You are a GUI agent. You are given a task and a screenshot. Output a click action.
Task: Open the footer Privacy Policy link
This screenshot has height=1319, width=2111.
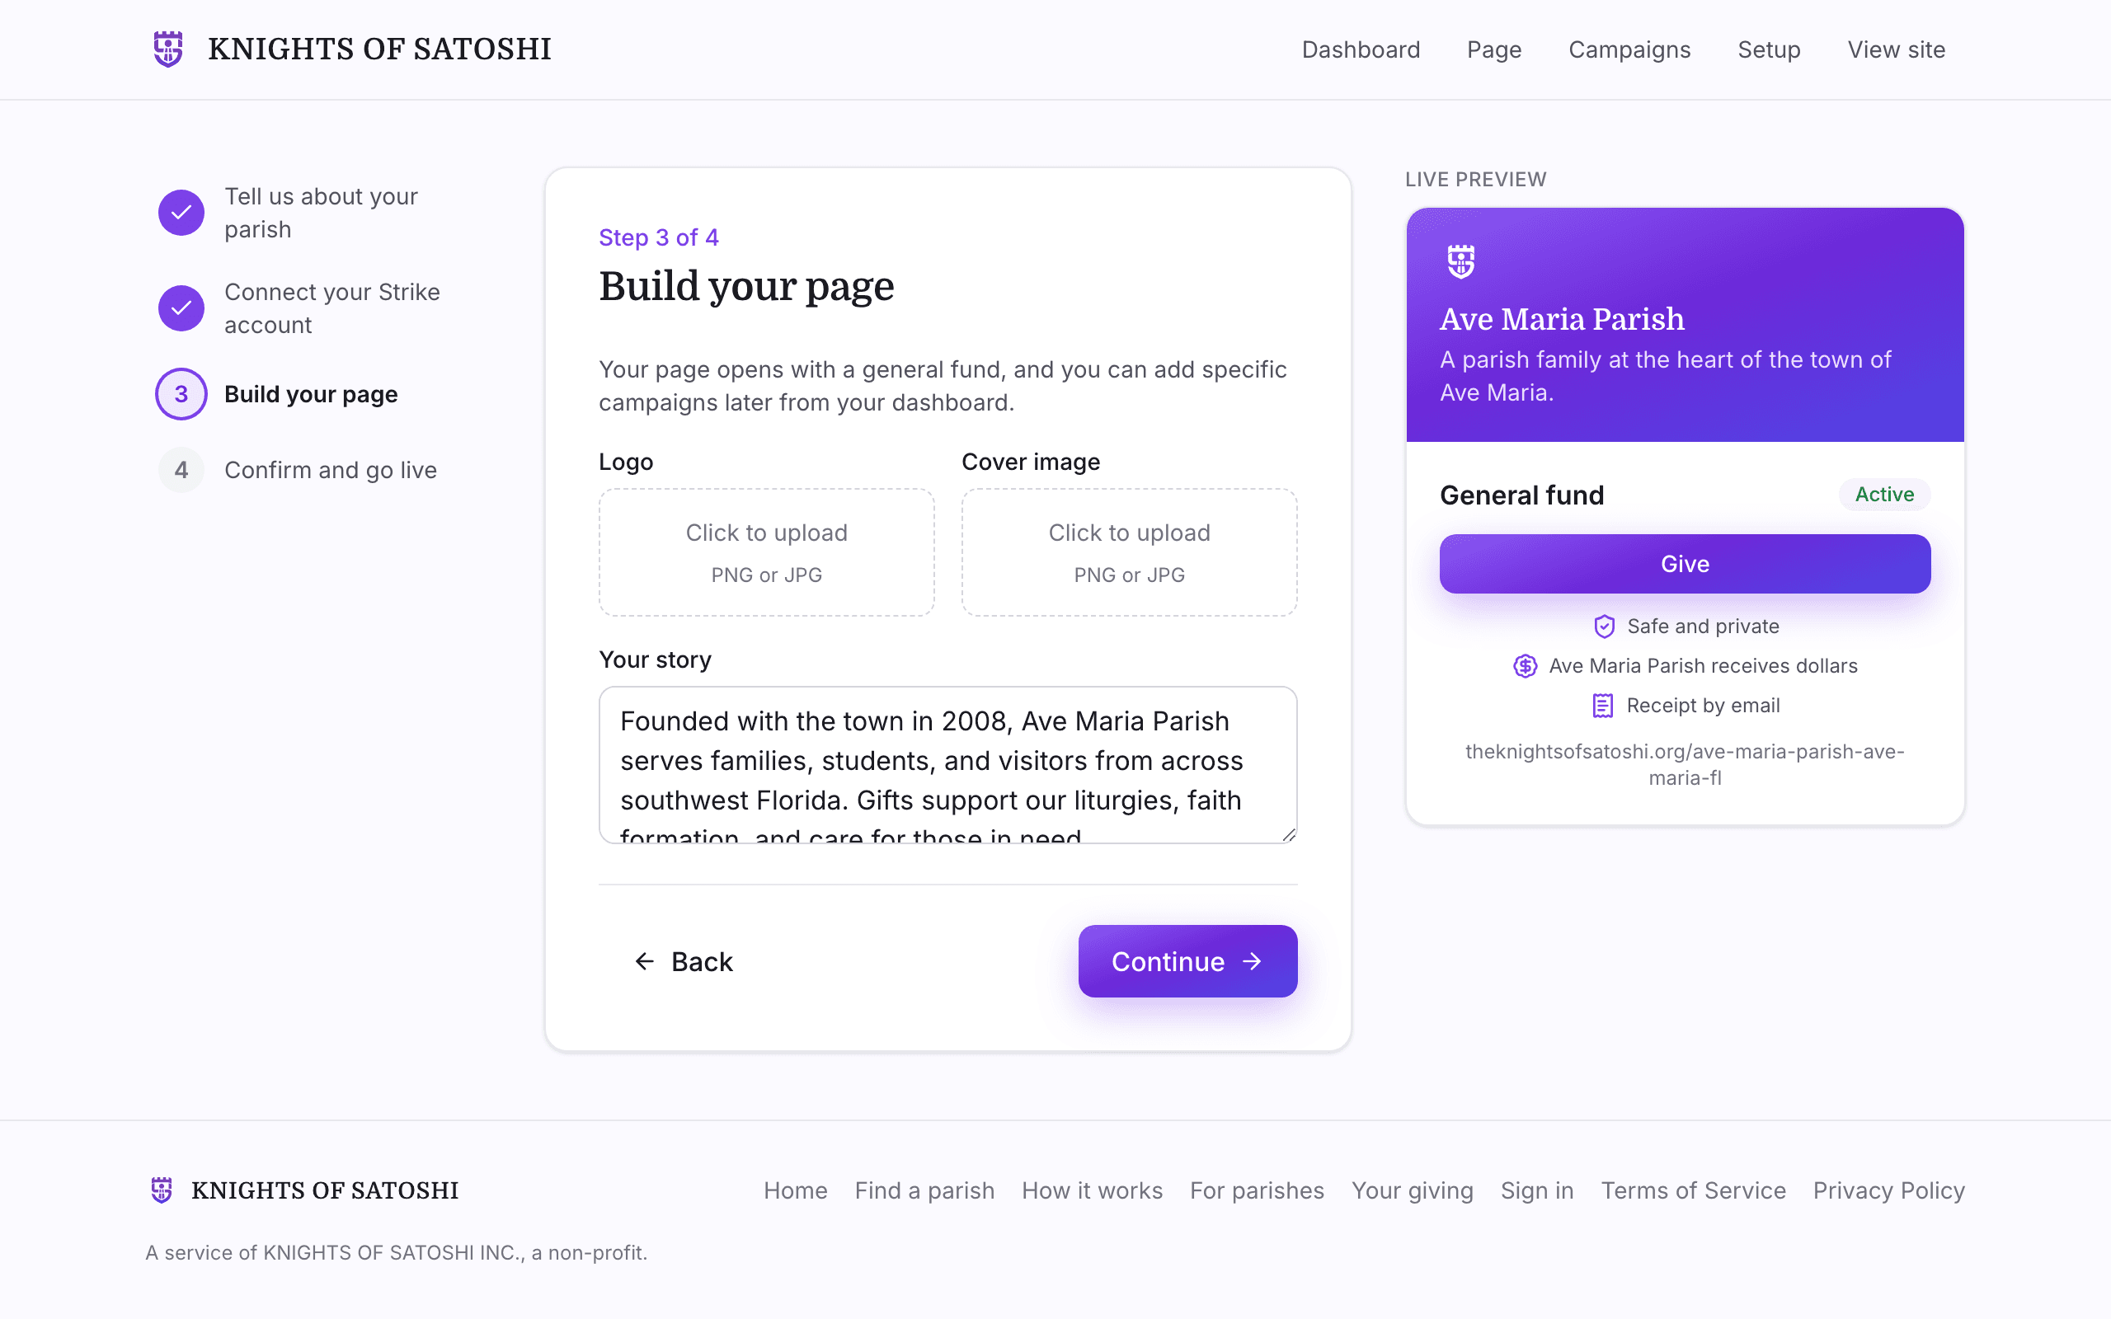(1888, 1190)
